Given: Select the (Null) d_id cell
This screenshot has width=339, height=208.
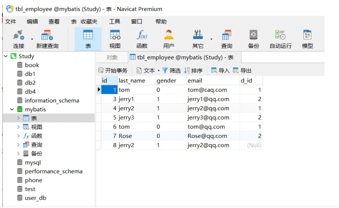Looking at the screenshot, I should point(251,145).
